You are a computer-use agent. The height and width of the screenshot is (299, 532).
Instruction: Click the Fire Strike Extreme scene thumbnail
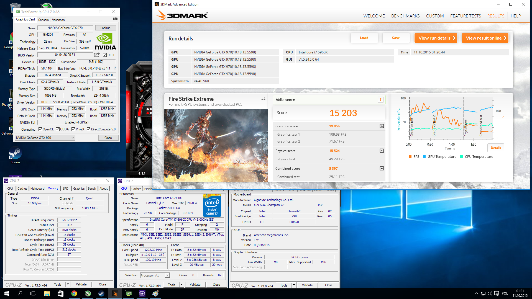216,145
